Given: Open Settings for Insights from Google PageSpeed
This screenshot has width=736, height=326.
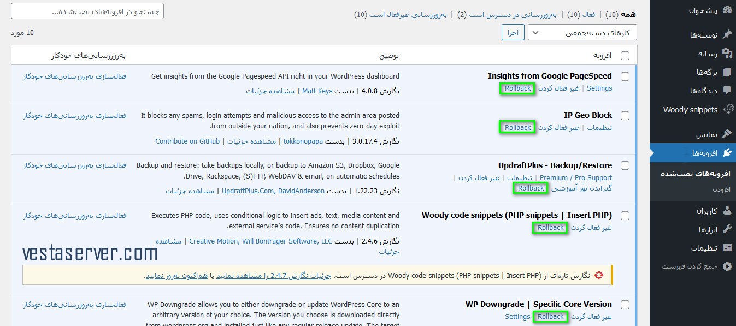Looking at the screenshot, I should [599, 88].
